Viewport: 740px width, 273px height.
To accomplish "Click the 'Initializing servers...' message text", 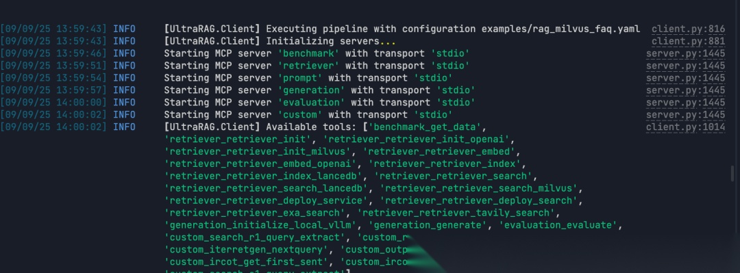I will (x=331, y=42).
